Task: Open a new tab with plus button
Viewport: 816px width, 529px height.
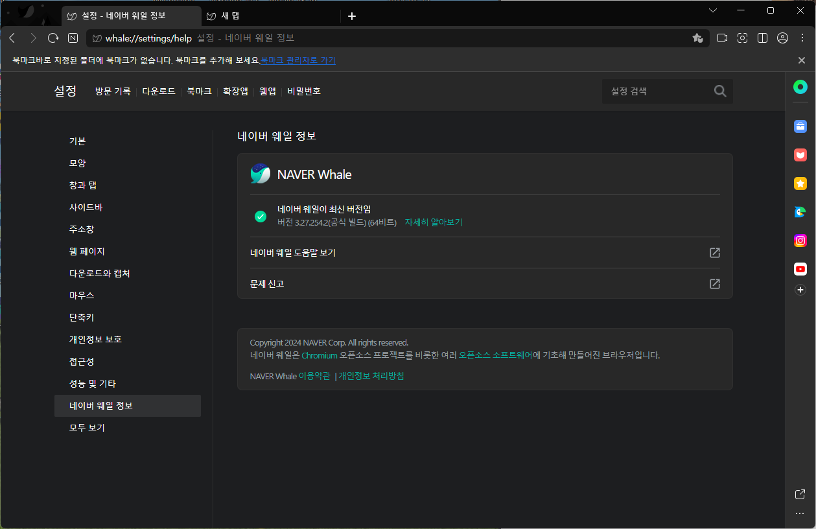Action: click(352, 16)
